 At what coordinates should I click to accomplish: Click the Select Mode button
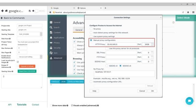(186, 18)
